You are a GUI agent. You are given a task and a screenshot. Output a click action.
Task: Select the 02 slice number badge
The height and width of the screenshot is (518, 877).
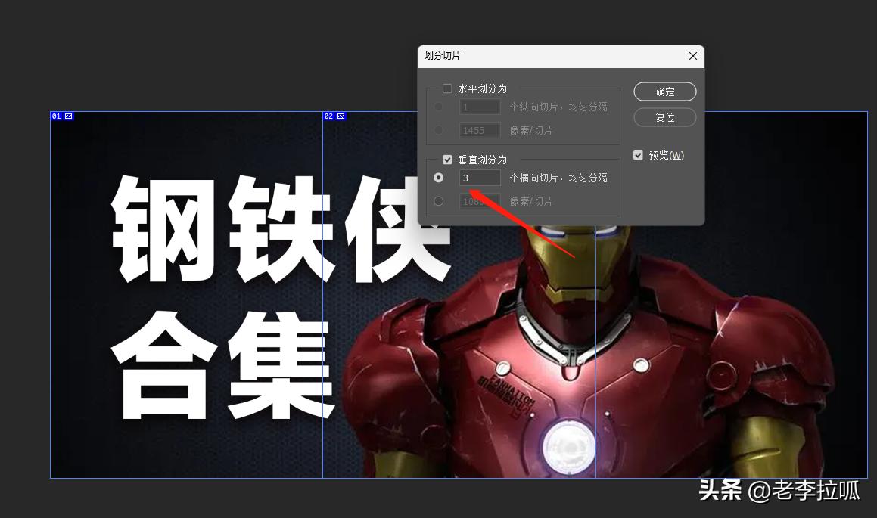330,116
